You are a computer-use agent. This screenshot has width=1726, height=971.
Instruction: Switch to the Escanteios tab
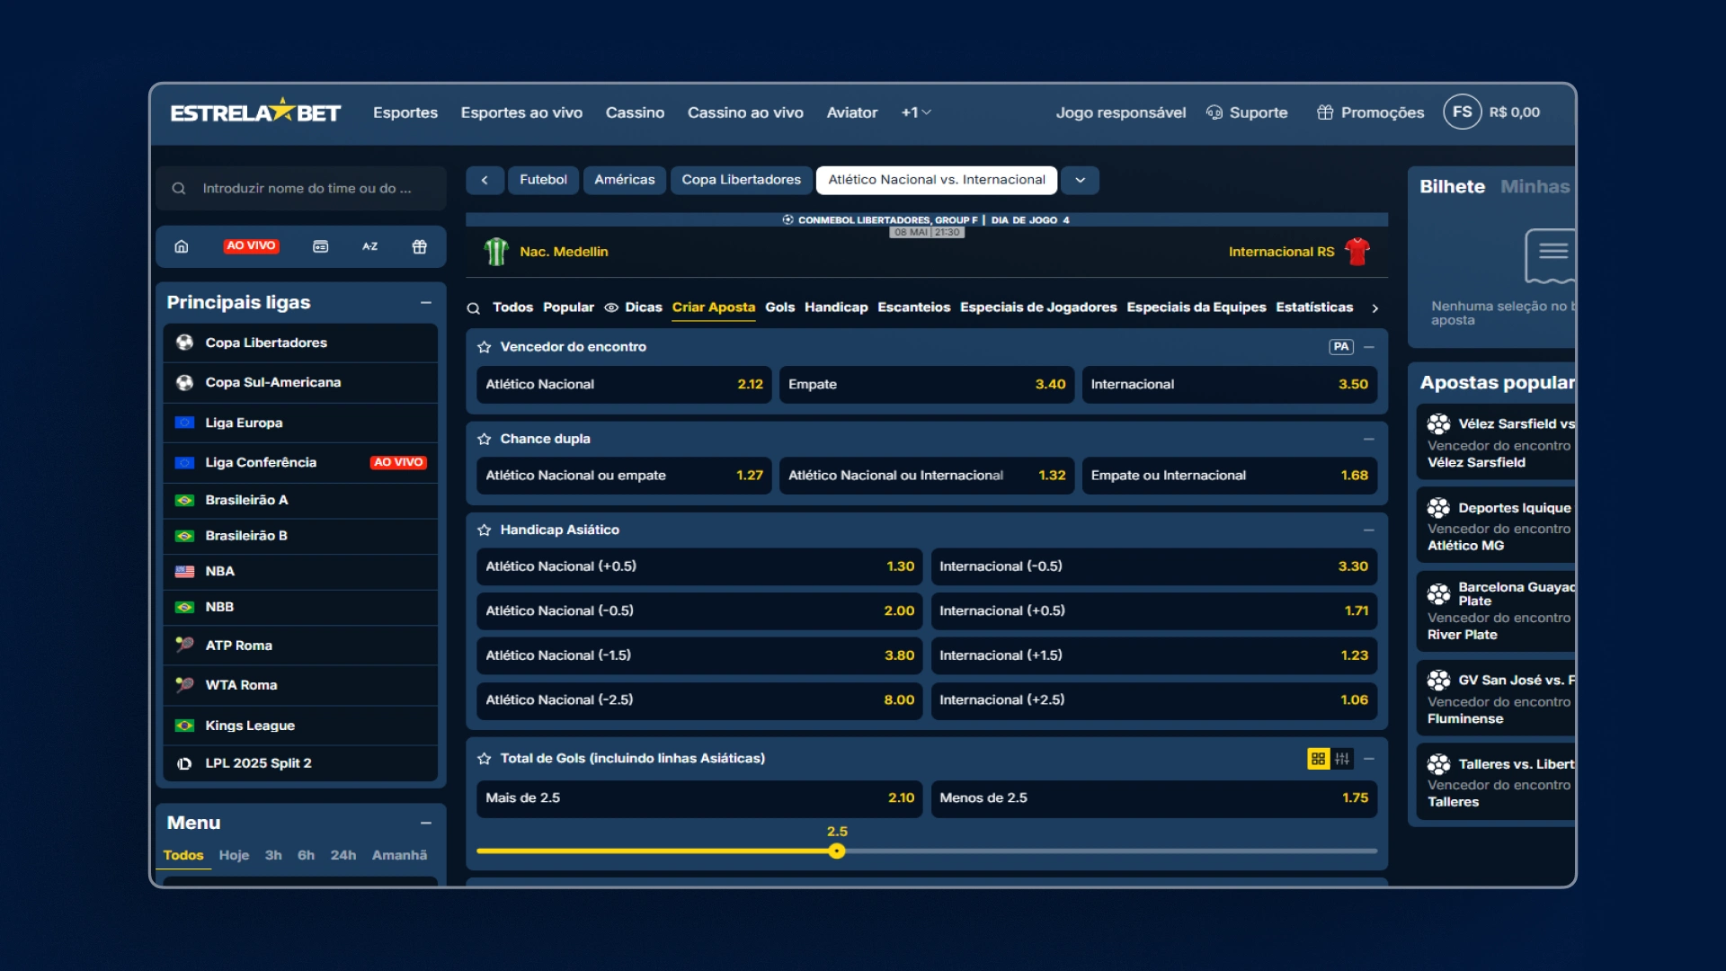[914, 307]
